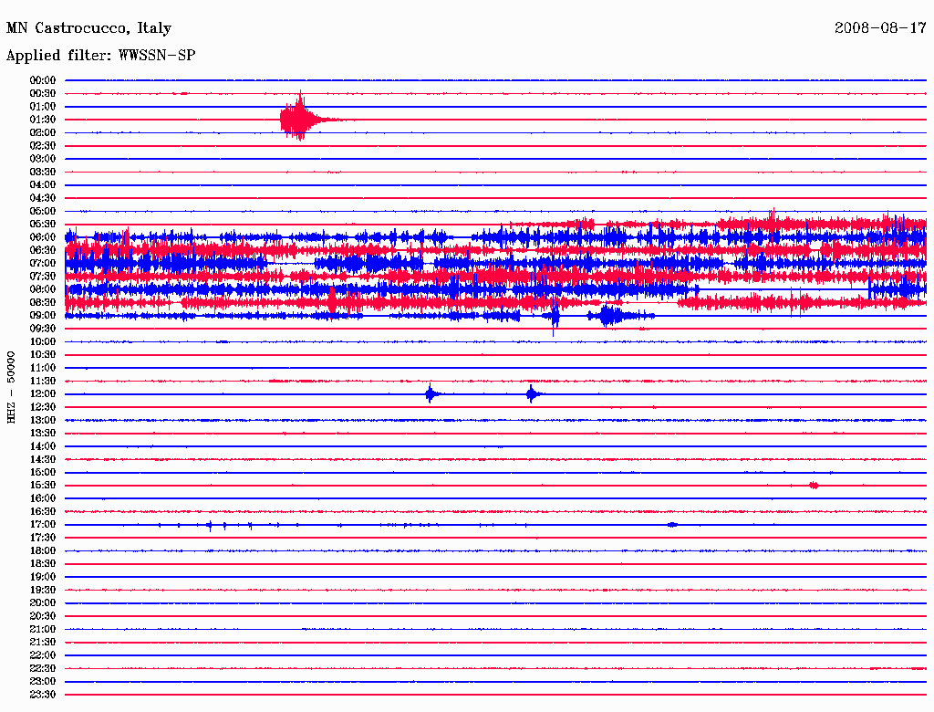934x712 pixels.
Task: Click the date 2008-08-17
Action: [x=880, y=28]
